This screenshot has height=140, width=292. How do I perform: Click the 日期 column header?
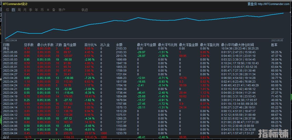click(6, 45)
